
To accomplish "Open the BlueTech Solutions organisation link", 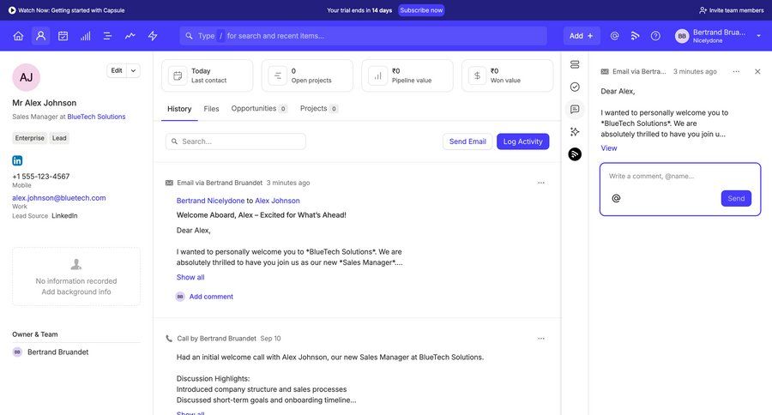I will [x=96, y=117].
